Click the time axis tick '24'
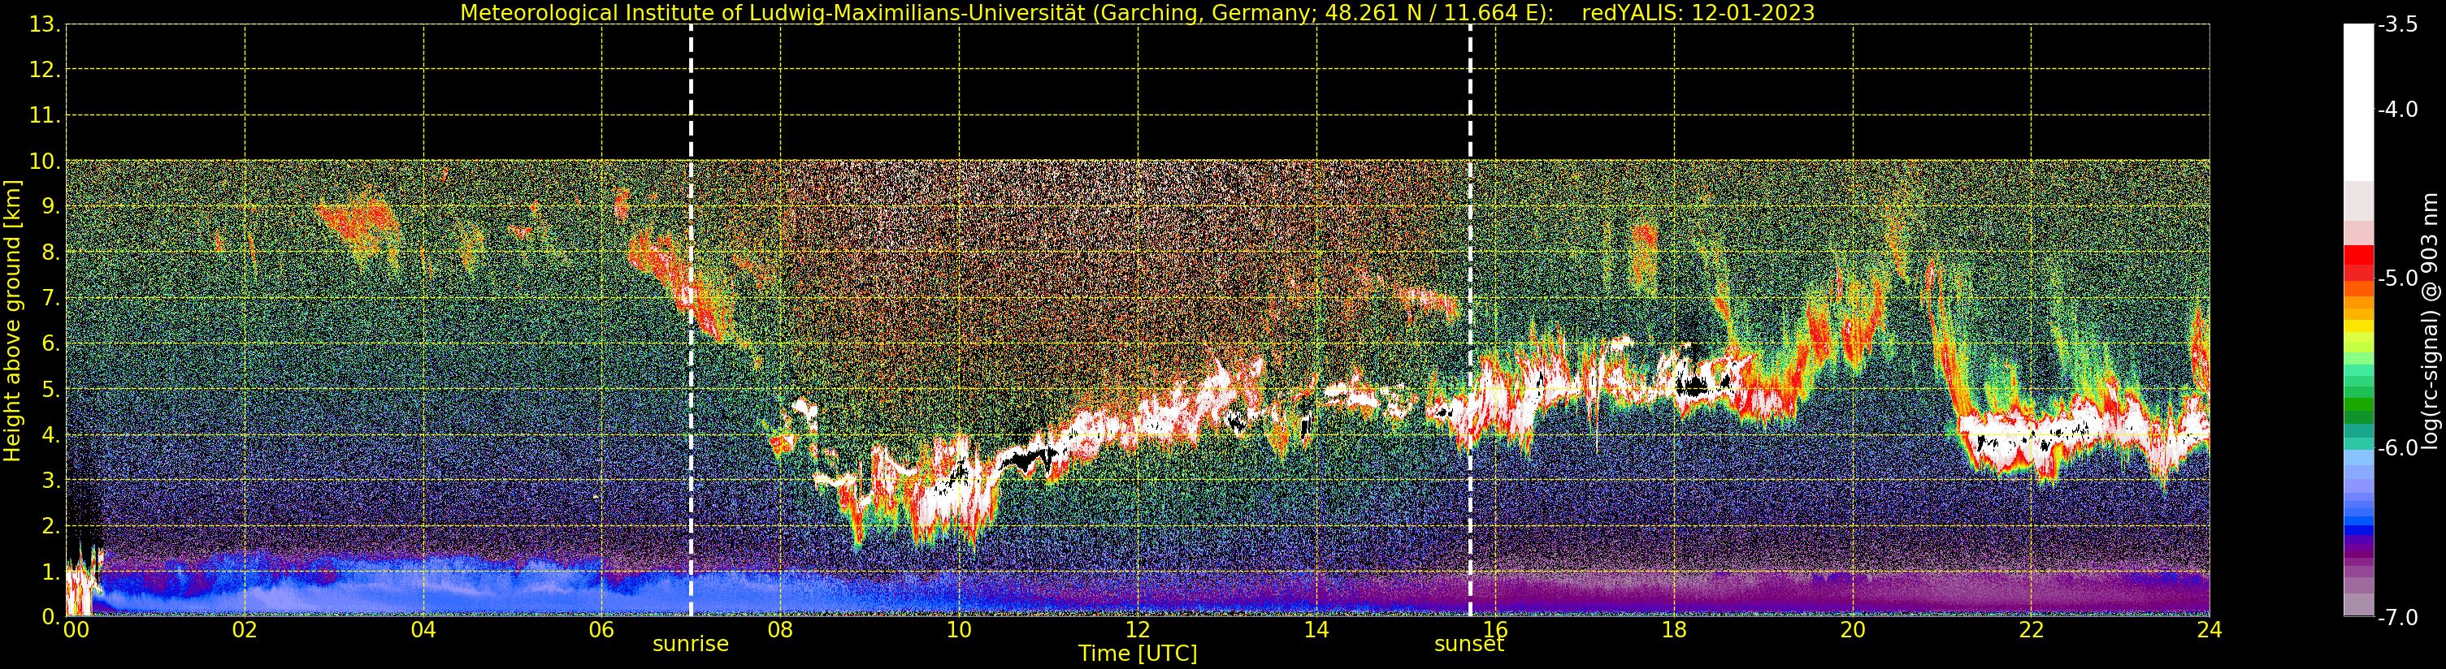 pos(2210,630)
